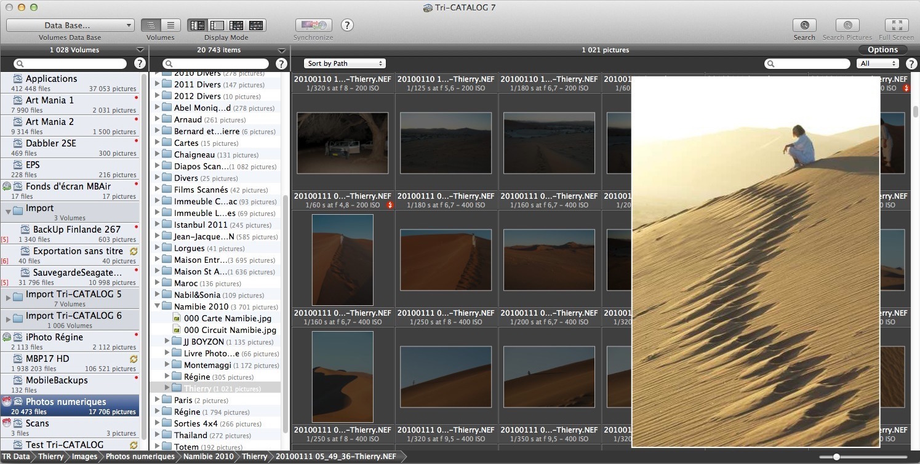The image size is (920, 464).
Task: Select the Maroc folder
Action: (x=215, y=283)
